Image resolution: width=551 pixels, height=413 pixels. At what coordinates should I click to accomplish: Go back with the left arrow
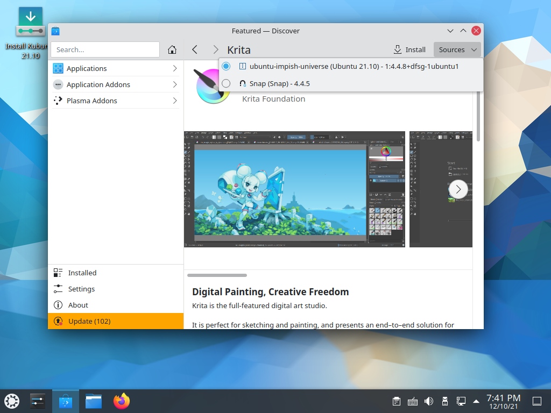tap(195, 49)
